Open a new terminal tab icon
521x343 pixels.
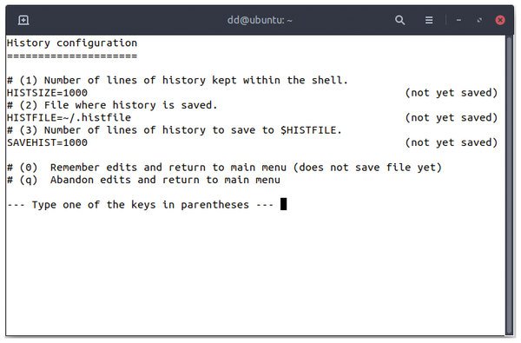point(23,20)
